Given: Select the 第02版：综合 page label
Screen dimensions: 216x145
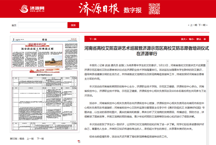Looking at the screenshot, I should (x=17, y=139).
